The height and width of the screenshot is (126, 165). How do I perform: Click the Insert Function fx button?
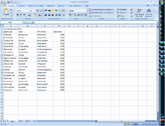pos(33,22)
